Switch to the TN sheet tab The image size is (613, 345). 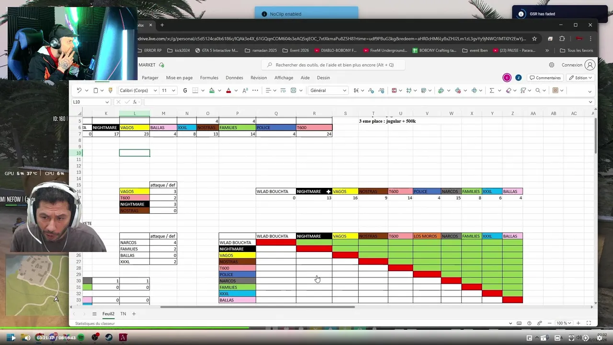123,314
